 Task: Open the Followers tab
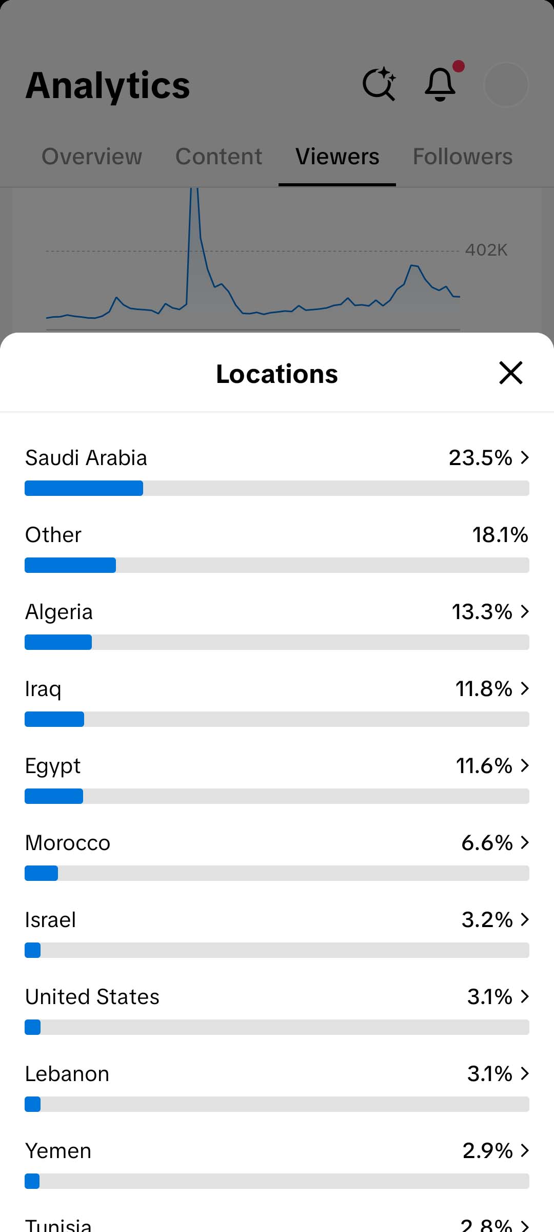point(462,157)
